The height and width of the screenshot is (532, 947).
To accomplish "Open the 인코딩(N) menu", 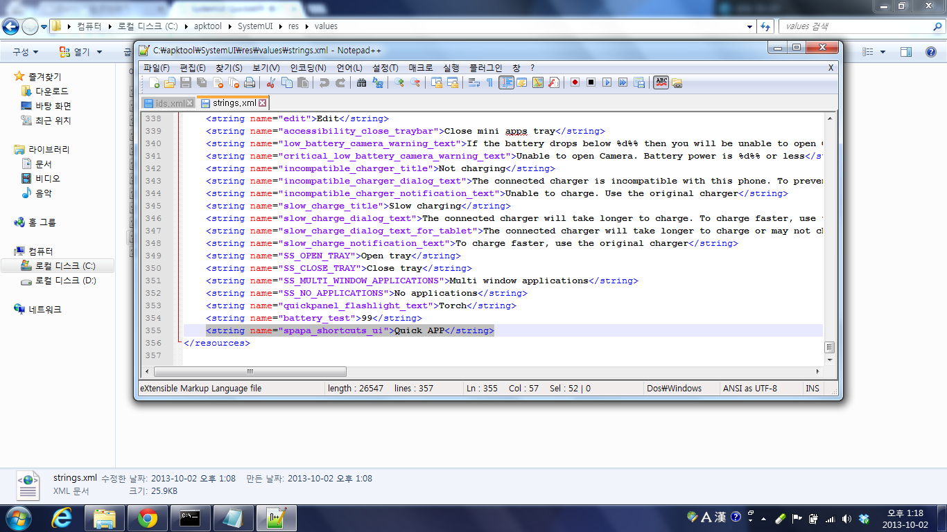I will pos(308,68).
